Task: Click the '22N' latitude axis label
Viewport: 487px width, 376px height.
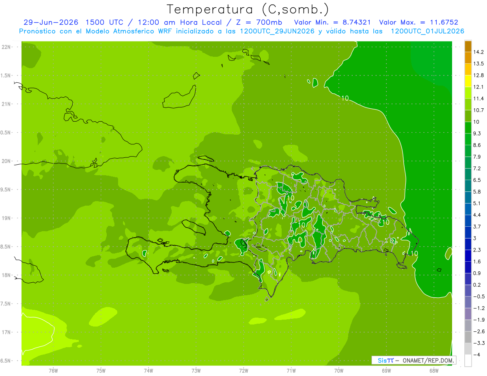Action: (6, 47)
